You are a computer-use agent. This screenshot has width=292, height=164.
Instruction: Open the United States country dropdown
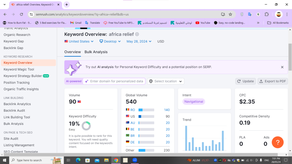tap(79, 41)
